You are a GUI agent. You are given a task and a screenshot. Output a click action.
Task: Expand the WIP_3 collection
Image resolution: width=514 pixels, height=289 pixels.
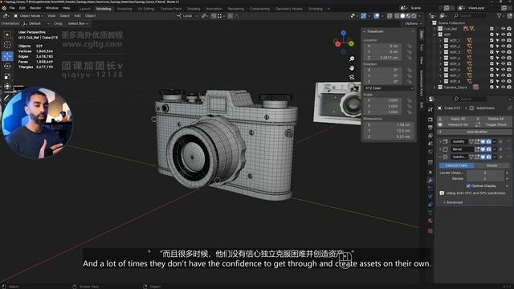pyautogui.click(x=440, y=52)
